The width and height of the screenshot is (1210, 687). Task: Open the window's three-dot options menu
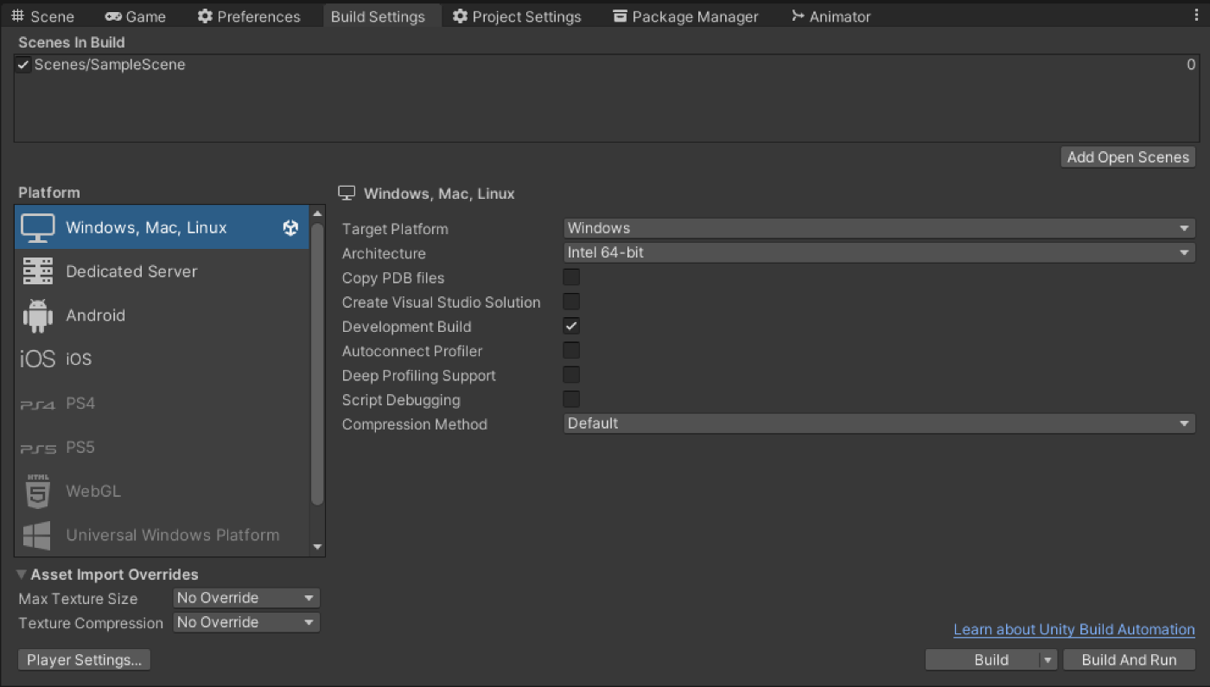[x=1195, y=16]
